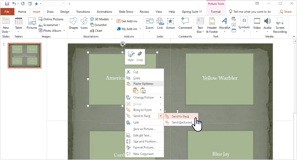Collapse the ribbon with the arrow
The height and width of the screenshot is (160, 297).
pos(294,36)
